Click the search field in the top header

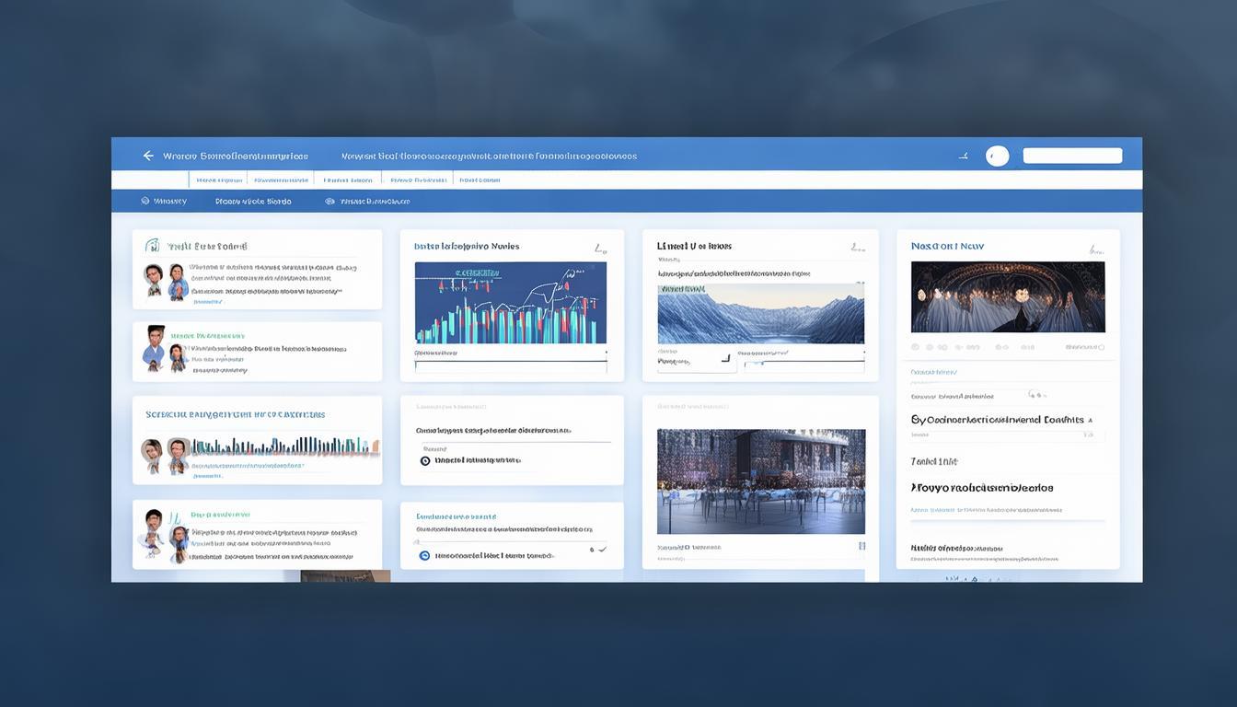pyautogui.click(x=1072, y=156)
